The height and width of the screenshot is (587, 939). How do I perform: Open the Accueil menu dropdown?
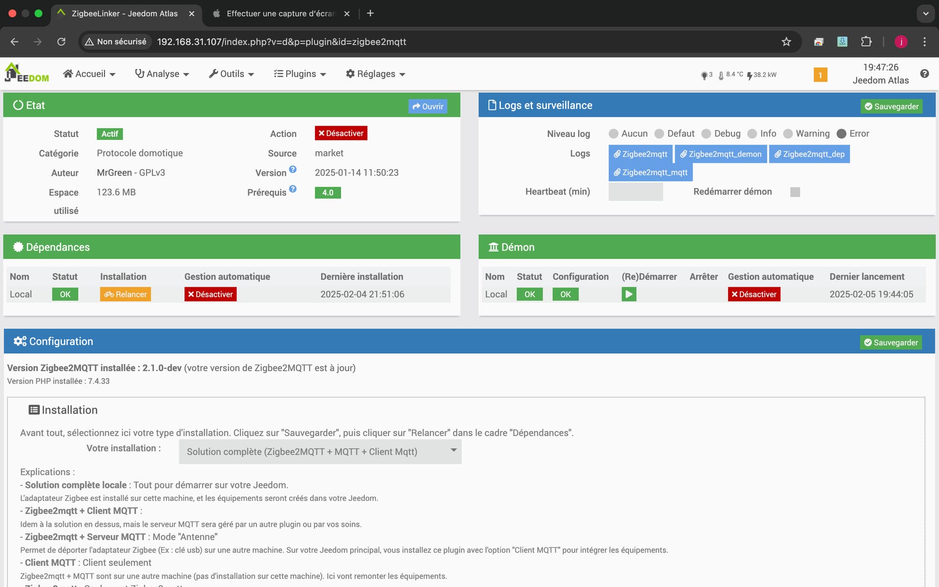coord(89,74)
